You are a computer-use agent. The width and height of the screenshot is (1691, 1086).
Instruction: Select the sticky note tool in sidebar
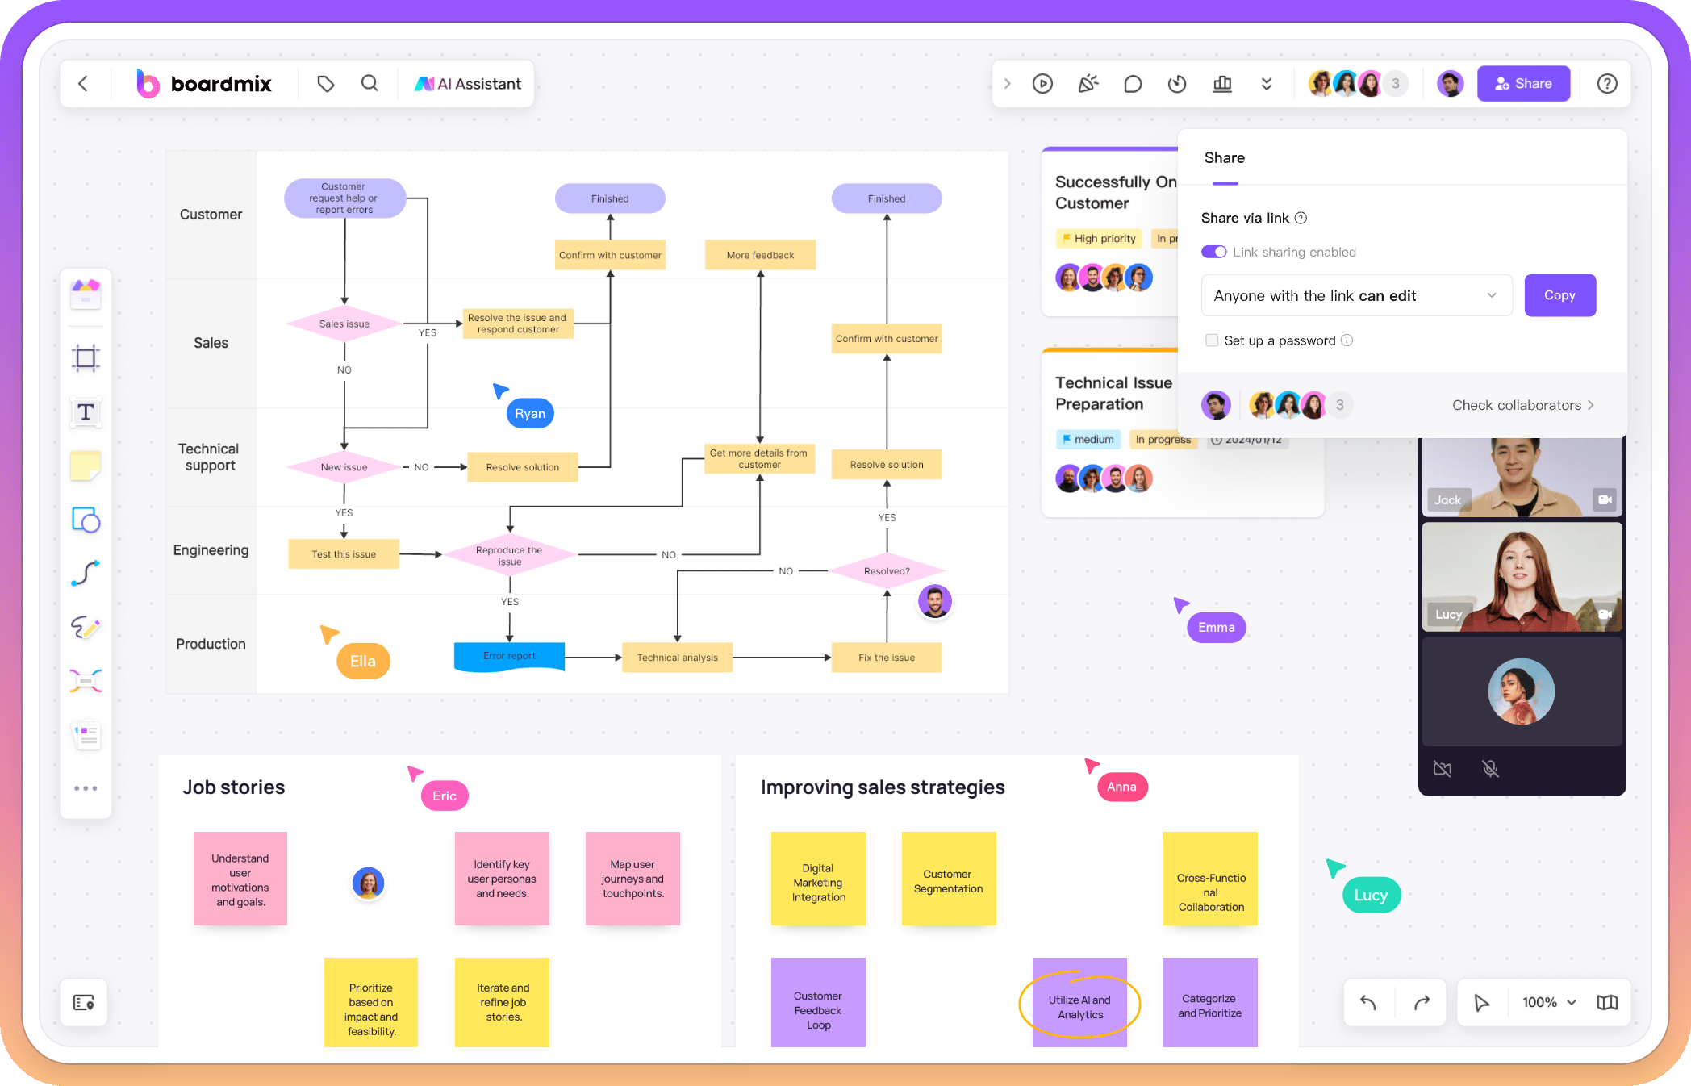[85, 466]
